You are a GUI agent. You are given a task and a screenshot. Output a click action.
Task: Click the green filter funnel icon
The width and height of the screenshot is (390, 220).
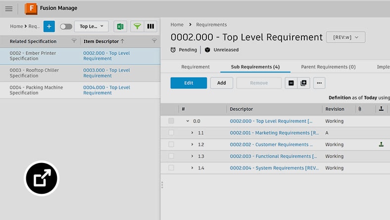tap(137, 26)
